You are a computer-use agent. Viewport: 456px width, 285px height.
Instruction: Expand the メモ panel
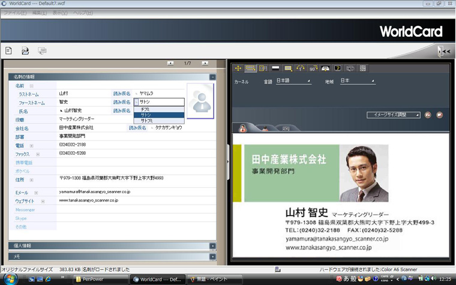[212, 257]
